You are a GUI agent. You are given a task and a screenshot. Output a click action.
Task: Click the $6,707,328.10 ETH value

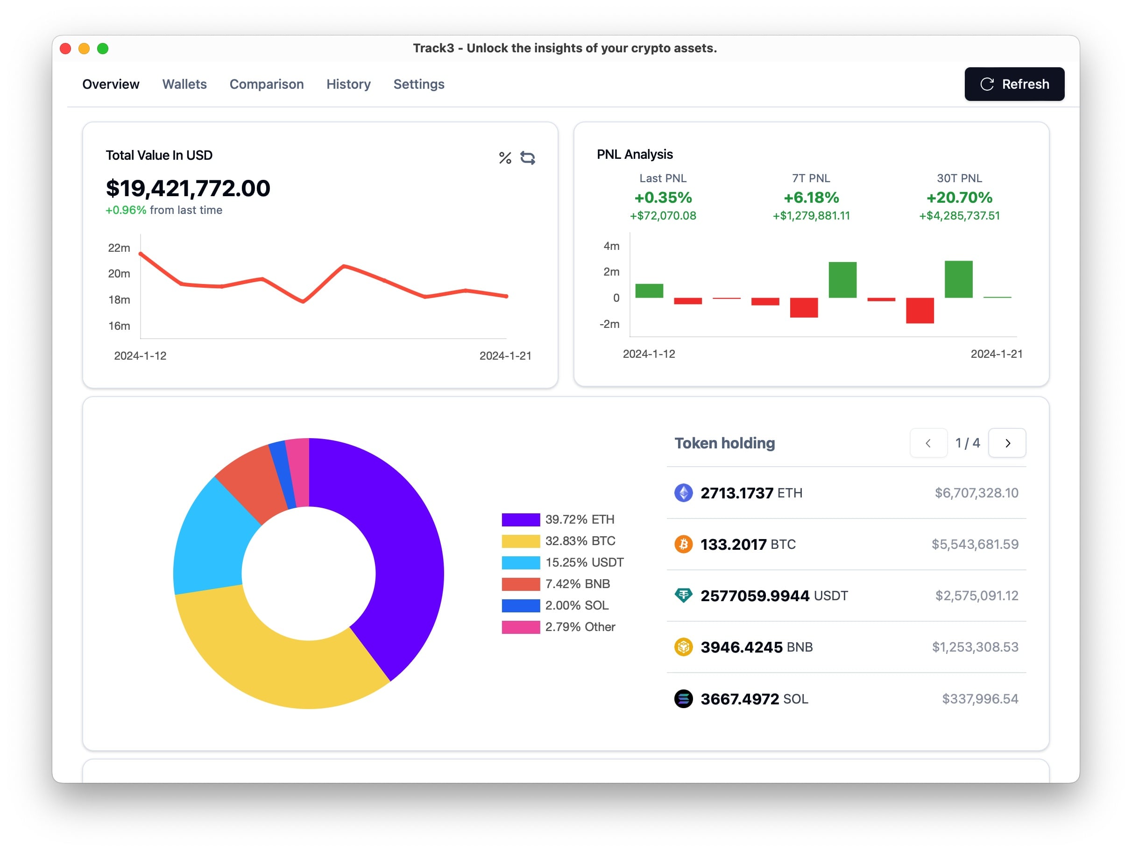point(976,492)
